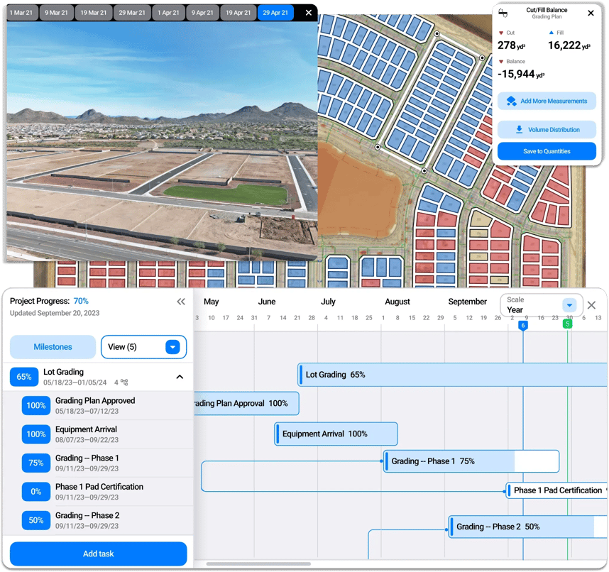Image resolution: width=609 pixels, height=572 pixels.
Task: Select the 19 Apr 21 date tab
Action: point(238,12)
